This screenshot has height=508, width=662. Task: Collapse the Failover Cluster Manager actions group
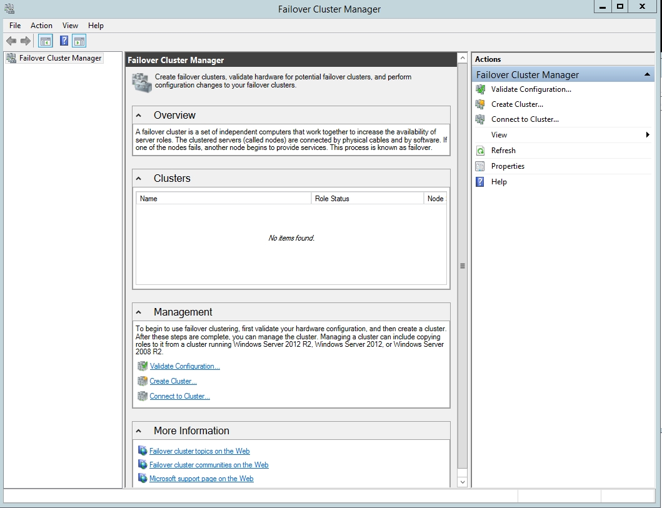(x=646, y=74)
